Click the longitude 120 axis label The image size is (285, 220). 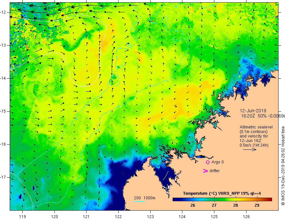pyautogui.click(x=54, y=216)
